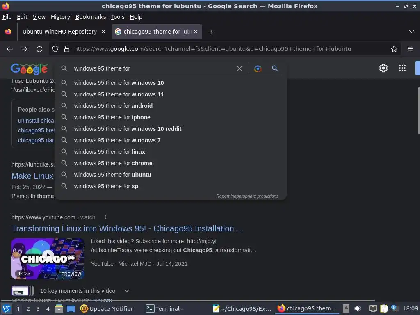Open Update Notifier taskbar window

107,309
